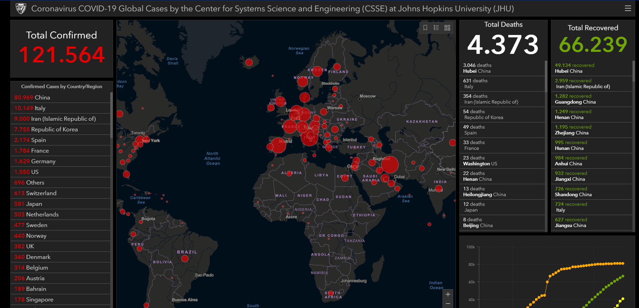Image resolution: width=639 pixels, height=308 pixels.
Task: Open the hamburger menu in the header
Action: pyautogui.click(x=628, y=8)
